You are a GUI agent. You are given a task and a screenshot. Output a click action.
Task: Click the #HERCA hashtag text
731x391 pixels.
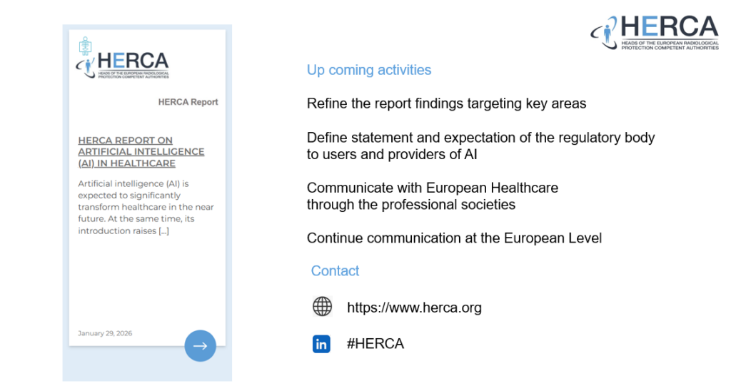(x=375, y=343)
